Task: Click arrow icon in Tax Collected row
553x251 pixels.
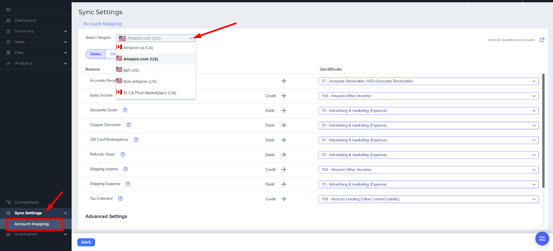Action: pyautogui.click(x=283, y=199)
